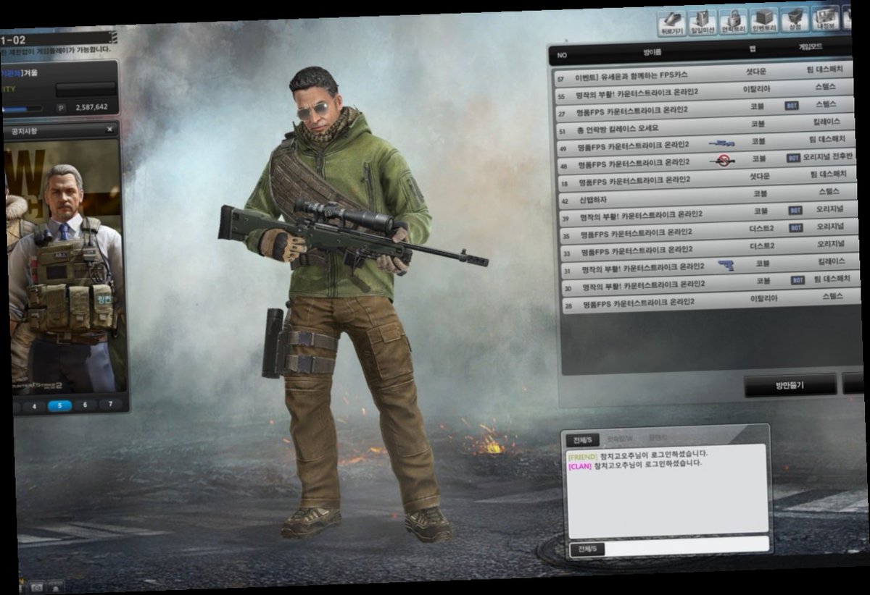Sort room list by 방이름 column
The height and width of the screenshot is (595, 870).
[x=652, y=52]
